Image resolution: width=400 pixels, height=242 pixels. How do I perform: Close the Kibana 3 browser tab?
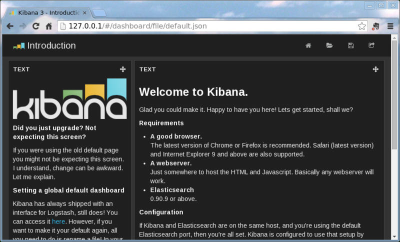click(x=84, y=13)
